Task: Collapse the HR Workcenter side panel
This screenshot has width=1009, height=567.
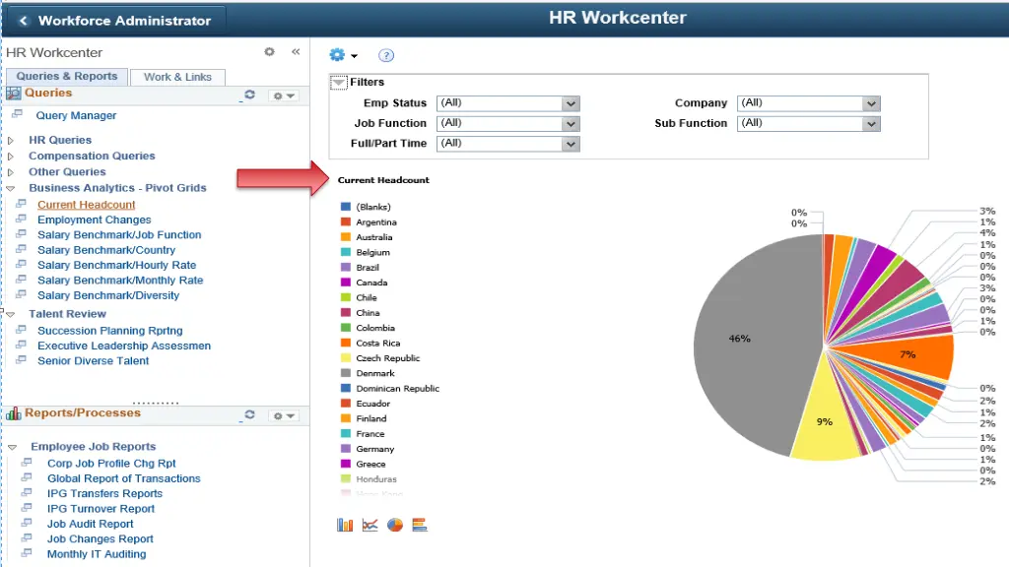Action: [296, 51]
